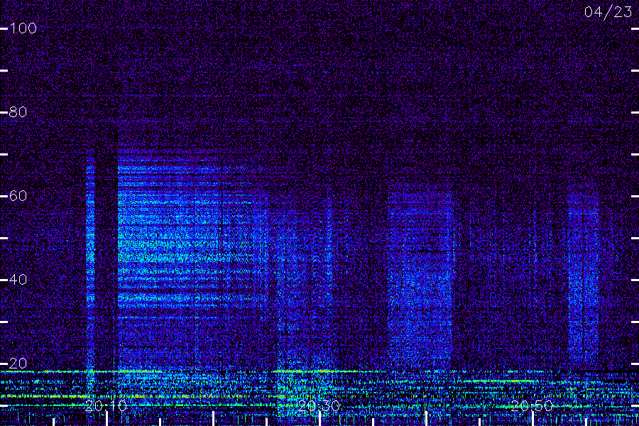Click the 20:30 time label
Image resolution: width=639 pixels, height=426 pixels.
[x=319, y=405]
